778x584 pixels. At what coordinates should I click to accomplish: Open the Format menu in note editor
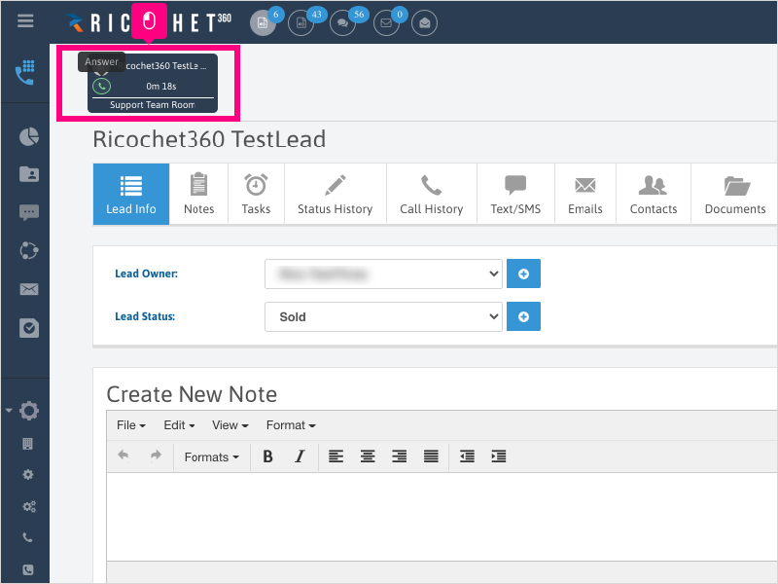click(x=291, y=425)
